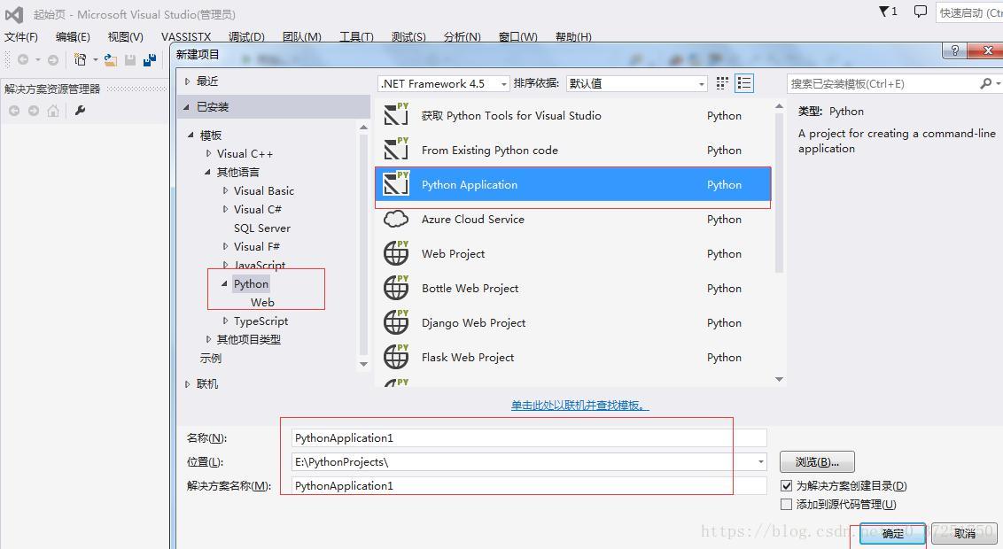Image resolution: width=1003 pixels, height=549 pixels.
Task: Select Azure Cloud Service template
Action: 573,220
